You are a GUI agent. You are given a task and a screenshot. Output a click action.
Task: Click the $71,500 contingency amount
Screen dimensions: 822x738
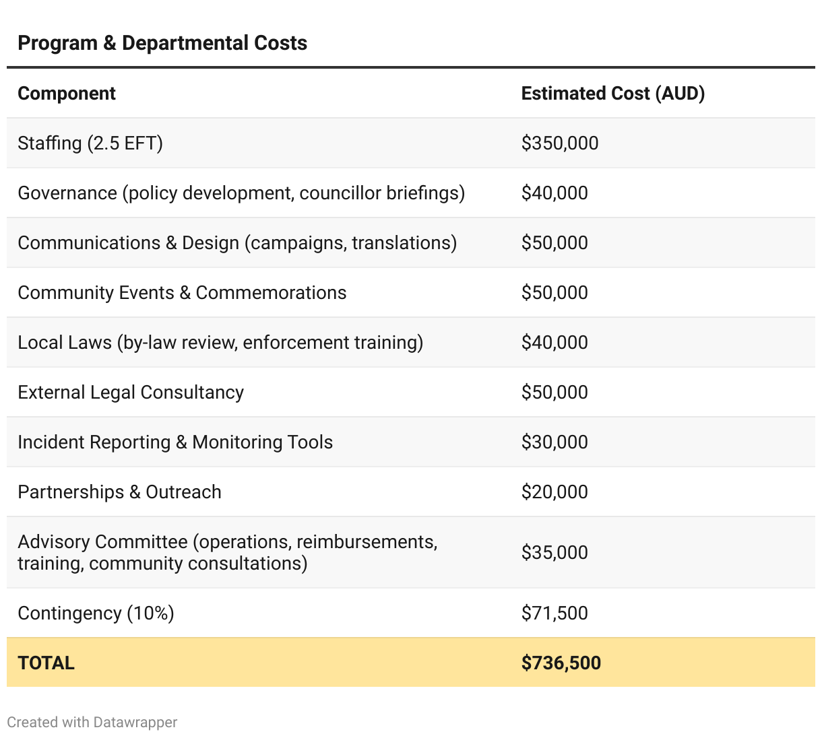pos(554,613)
